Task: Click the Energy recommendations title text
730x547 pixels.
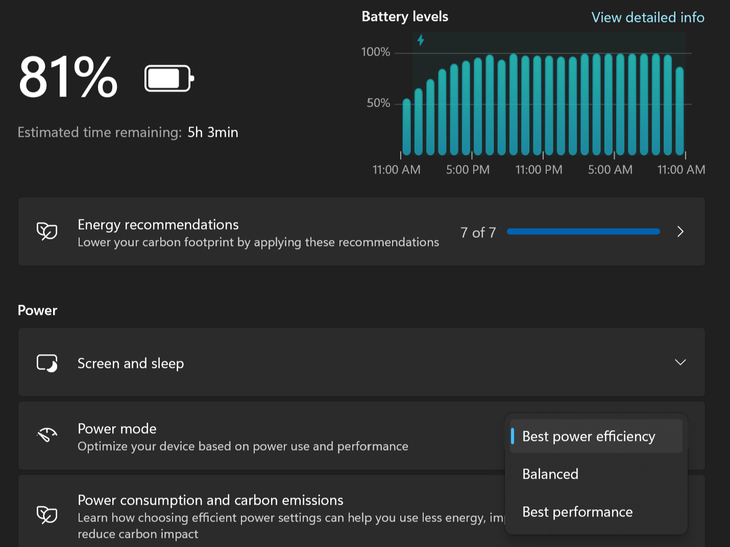Action: pyautogui.click(x=158, y=225)
